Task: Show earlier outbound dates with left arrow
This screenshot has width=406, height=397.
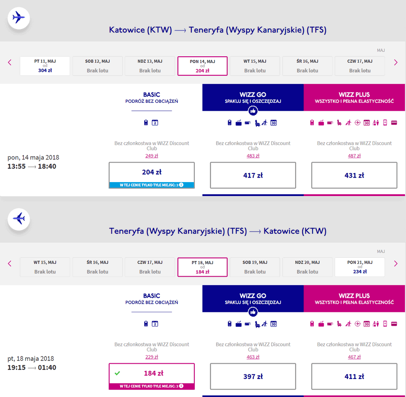Action: (x=10, y=62)
